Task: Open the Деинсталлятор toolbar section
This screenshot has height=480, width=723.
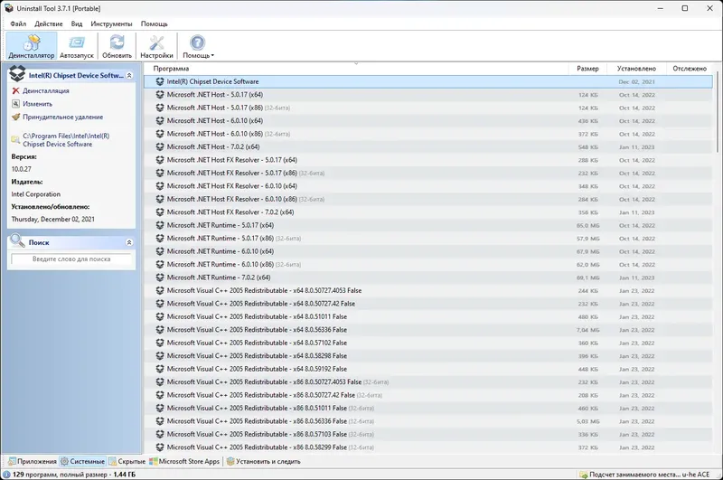Action: 32,46
